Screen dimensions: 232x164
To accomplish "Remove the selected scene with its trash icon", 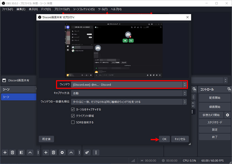I will pyautogui.click(x=13, y=153).
